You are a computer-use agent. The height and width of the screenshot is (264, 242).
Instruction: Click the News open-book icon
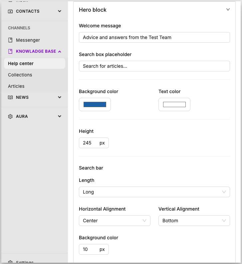[10, 97]
